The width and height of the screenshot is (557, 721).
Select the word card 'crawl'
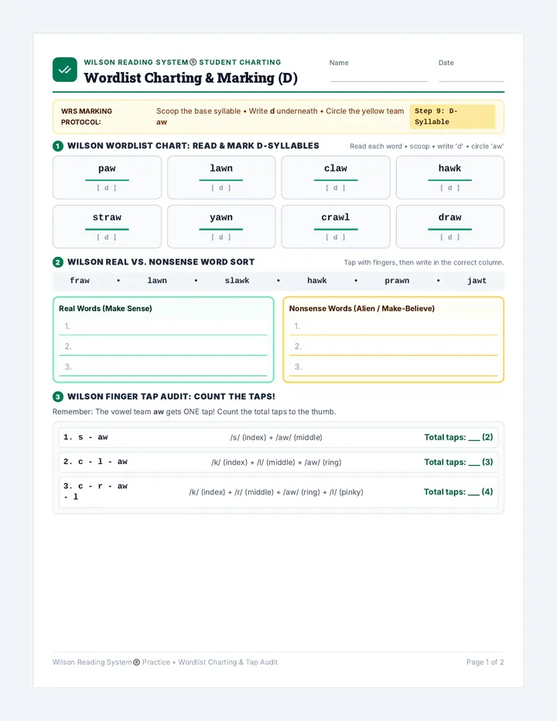tap(336, 227)
